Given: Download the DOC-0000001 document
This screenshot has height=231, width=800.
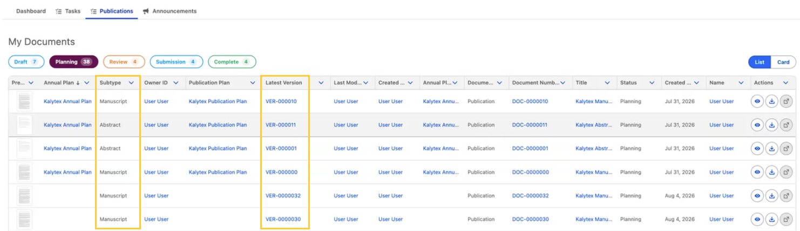Looking at the screenshot, I should pyautogui.click(x=772, y=148).
